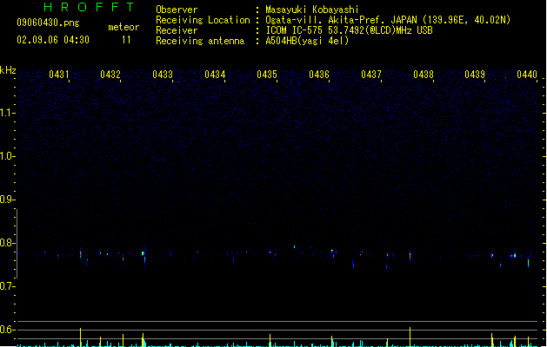547x347 pixels.
Task: Click the 0435 time marker
Action: coord(267,75)
